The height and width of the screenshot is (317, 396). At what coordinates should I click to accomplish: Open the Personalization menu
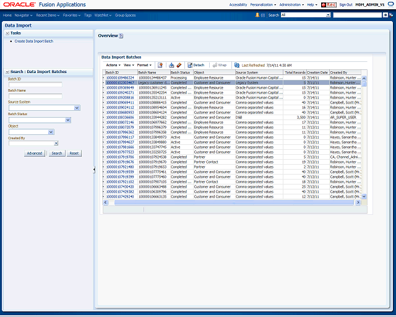point(263,5)
